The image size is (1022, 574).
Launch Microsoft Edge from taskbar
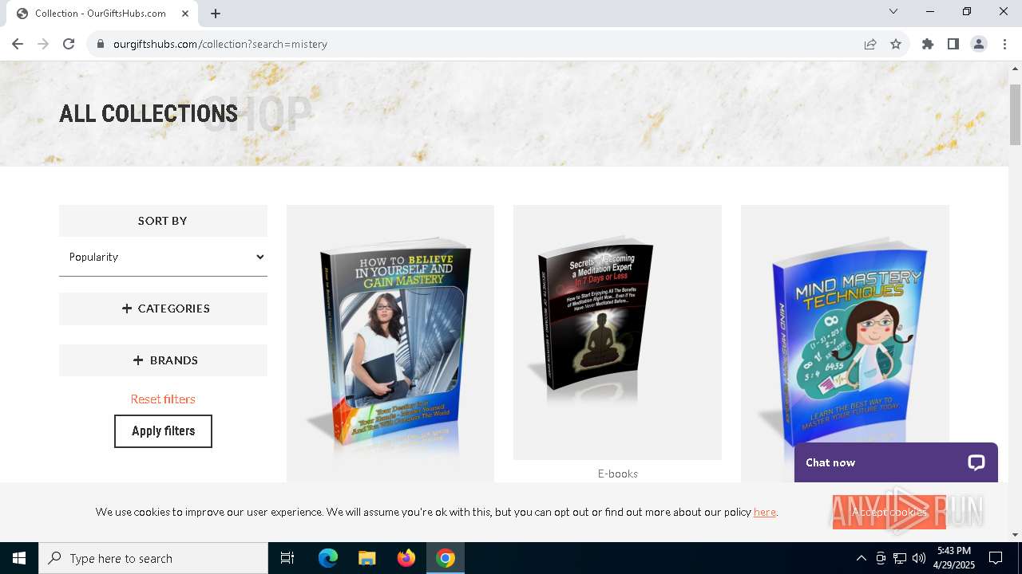[328, 558]
